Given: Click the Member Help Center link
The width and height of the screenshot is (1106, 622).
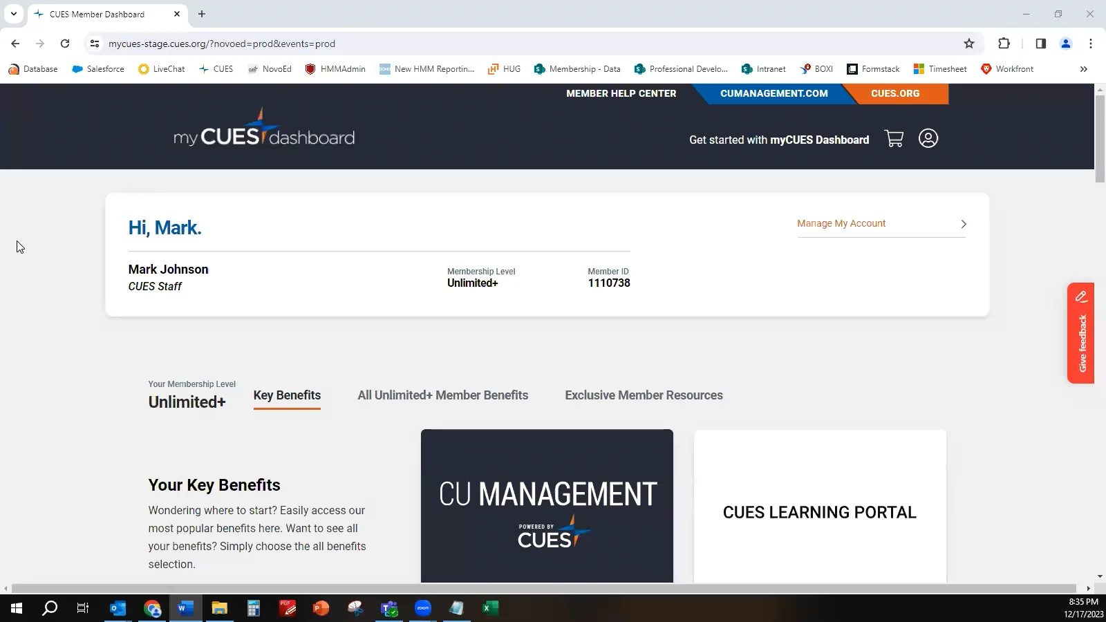Looking at the screenshot, I should pyautogui.click(x=621, y=93).
